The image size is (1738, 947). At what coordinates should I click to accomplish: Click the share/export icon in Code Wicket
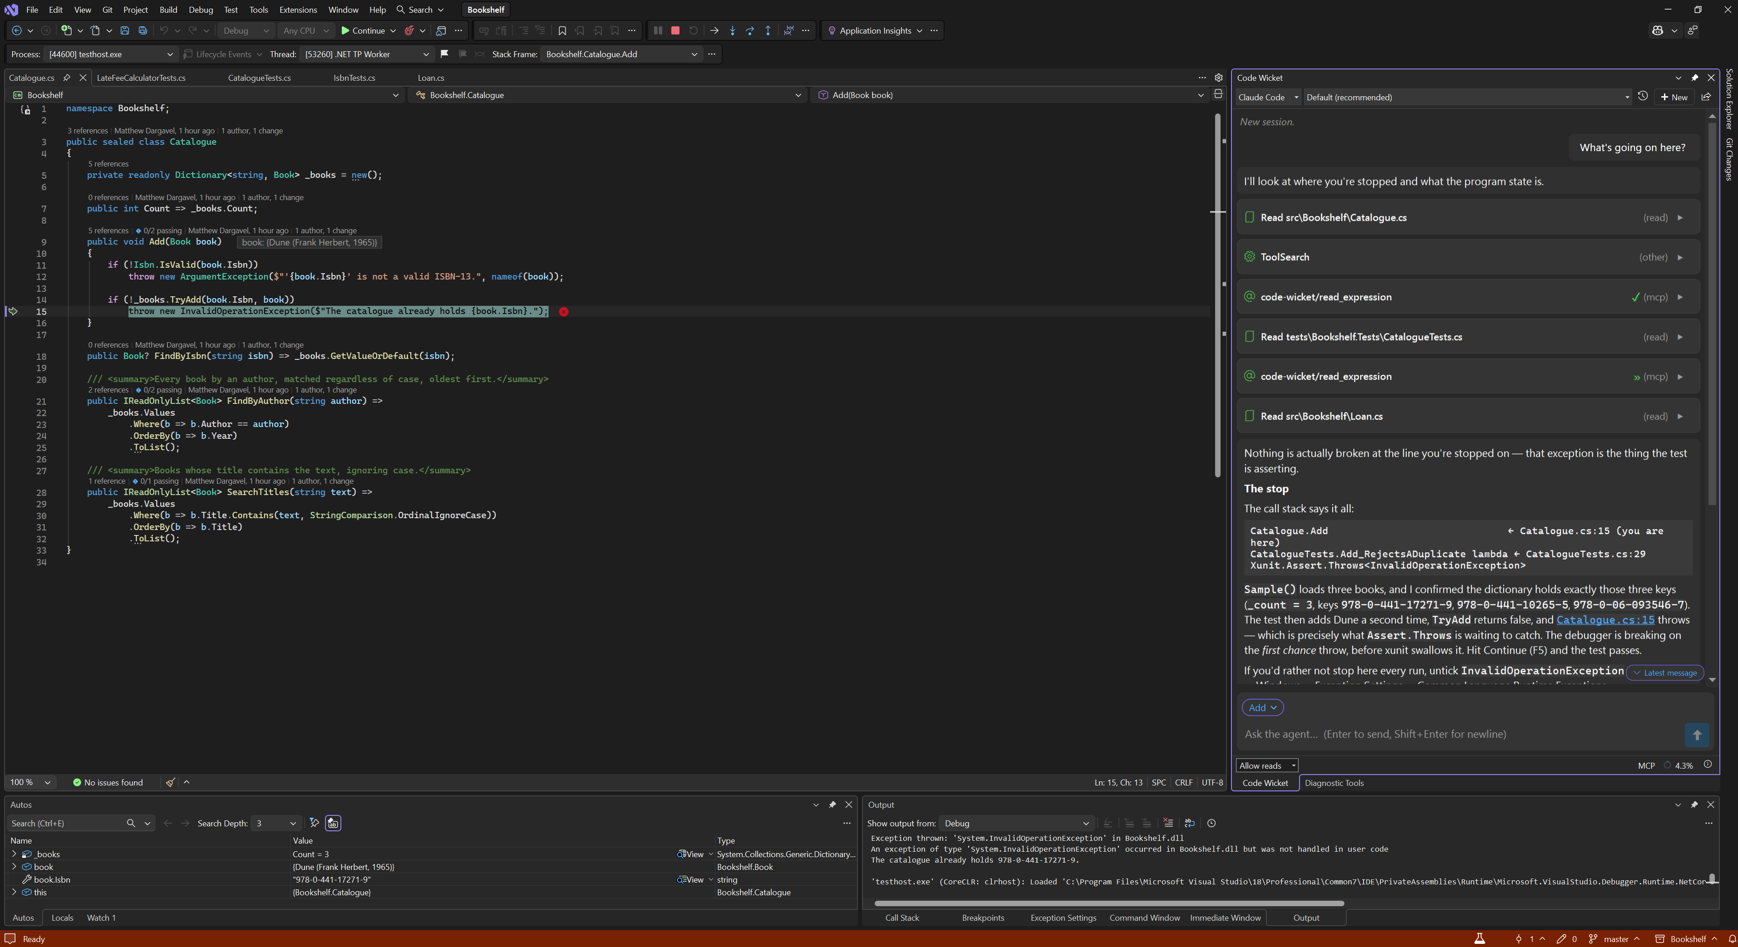pos(1706,97)
